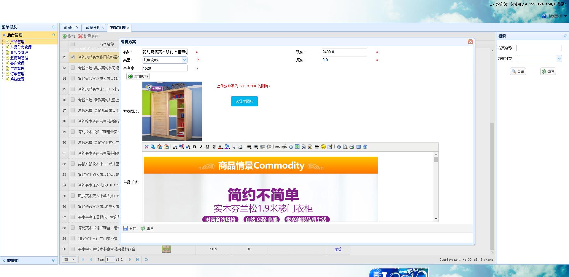Viewport: 569px width, 277px height.
Task: Open the font size dropdown in editor
Action: [x=188, y=147]
